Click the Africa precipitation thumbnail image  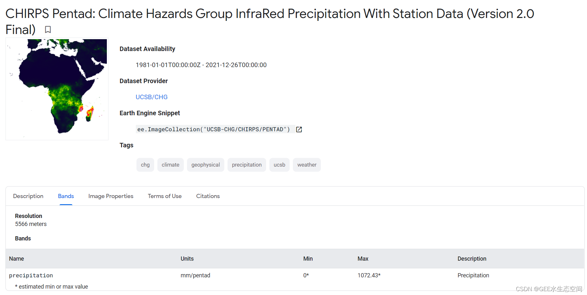click(57, 89)
